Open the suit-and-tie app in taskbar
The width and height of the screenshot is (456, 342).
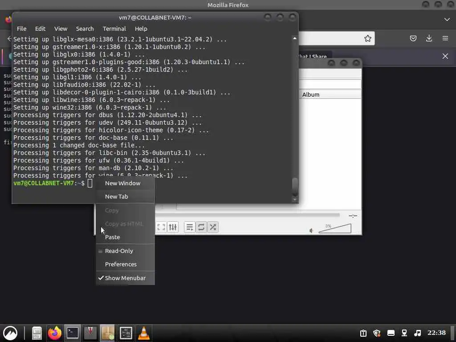tap(90, 333)
